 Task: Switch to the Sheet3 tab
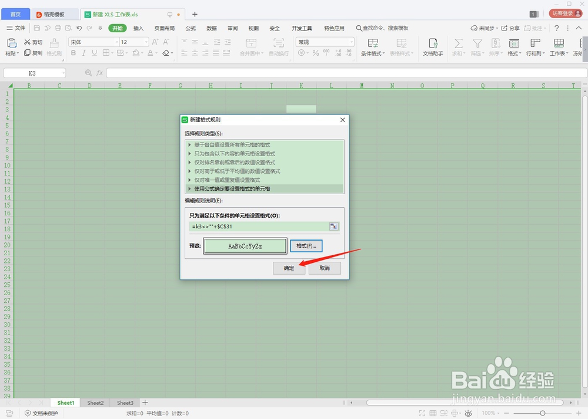[x=125, y=403]
